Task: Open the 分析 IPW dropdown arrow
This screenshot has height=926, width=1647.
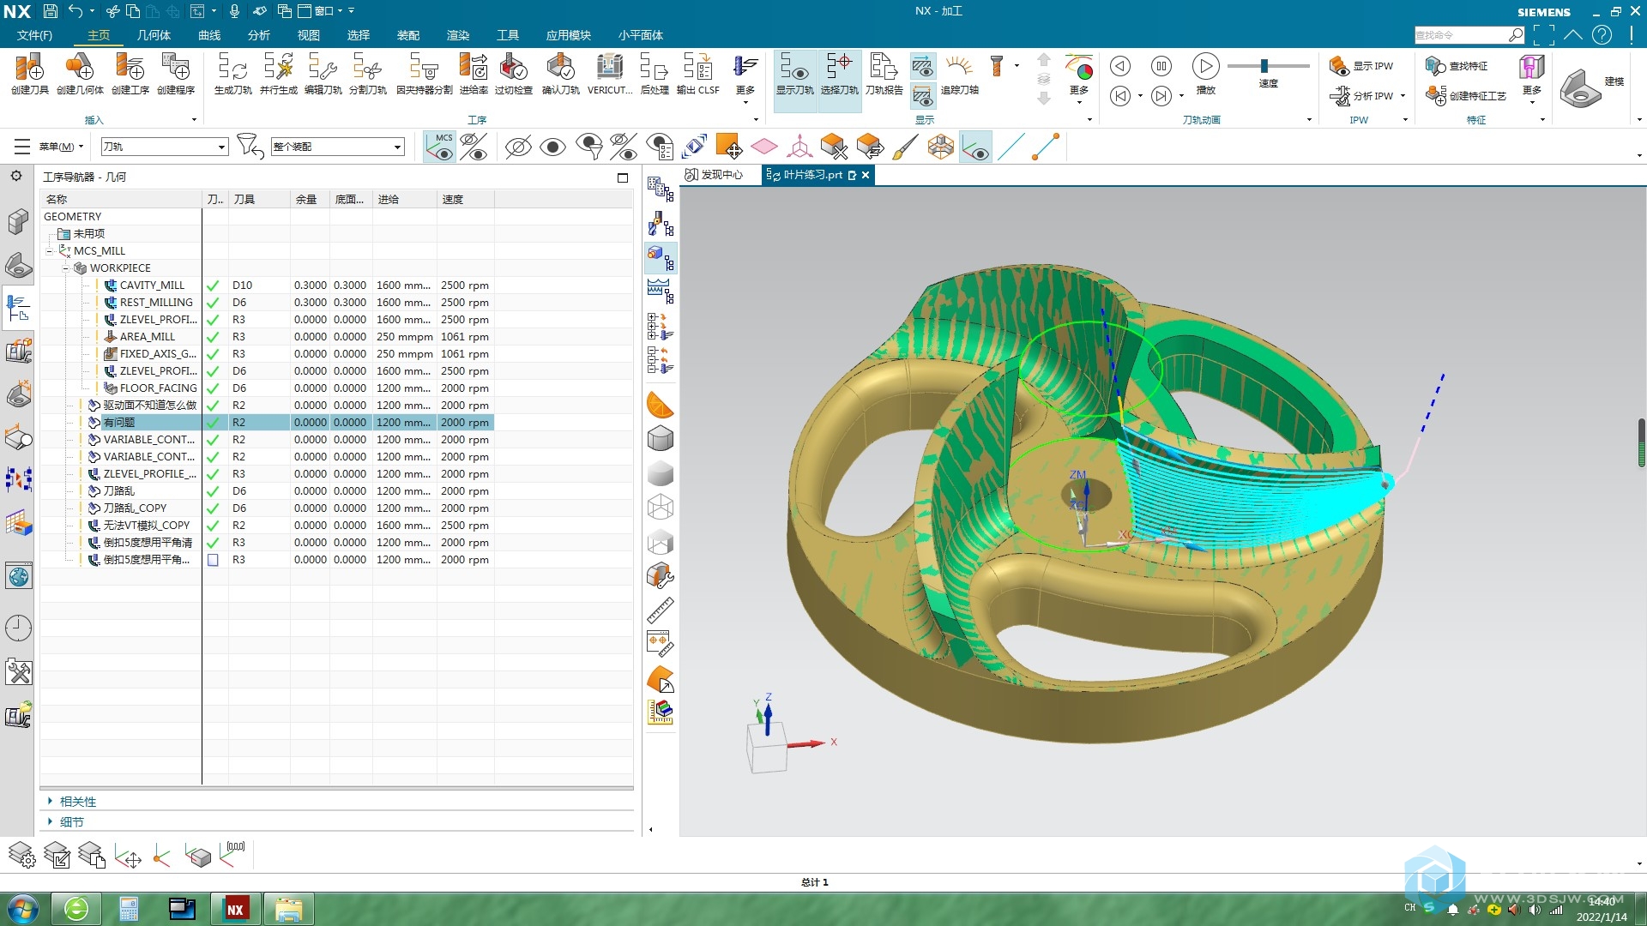Action: (1403, 96)
